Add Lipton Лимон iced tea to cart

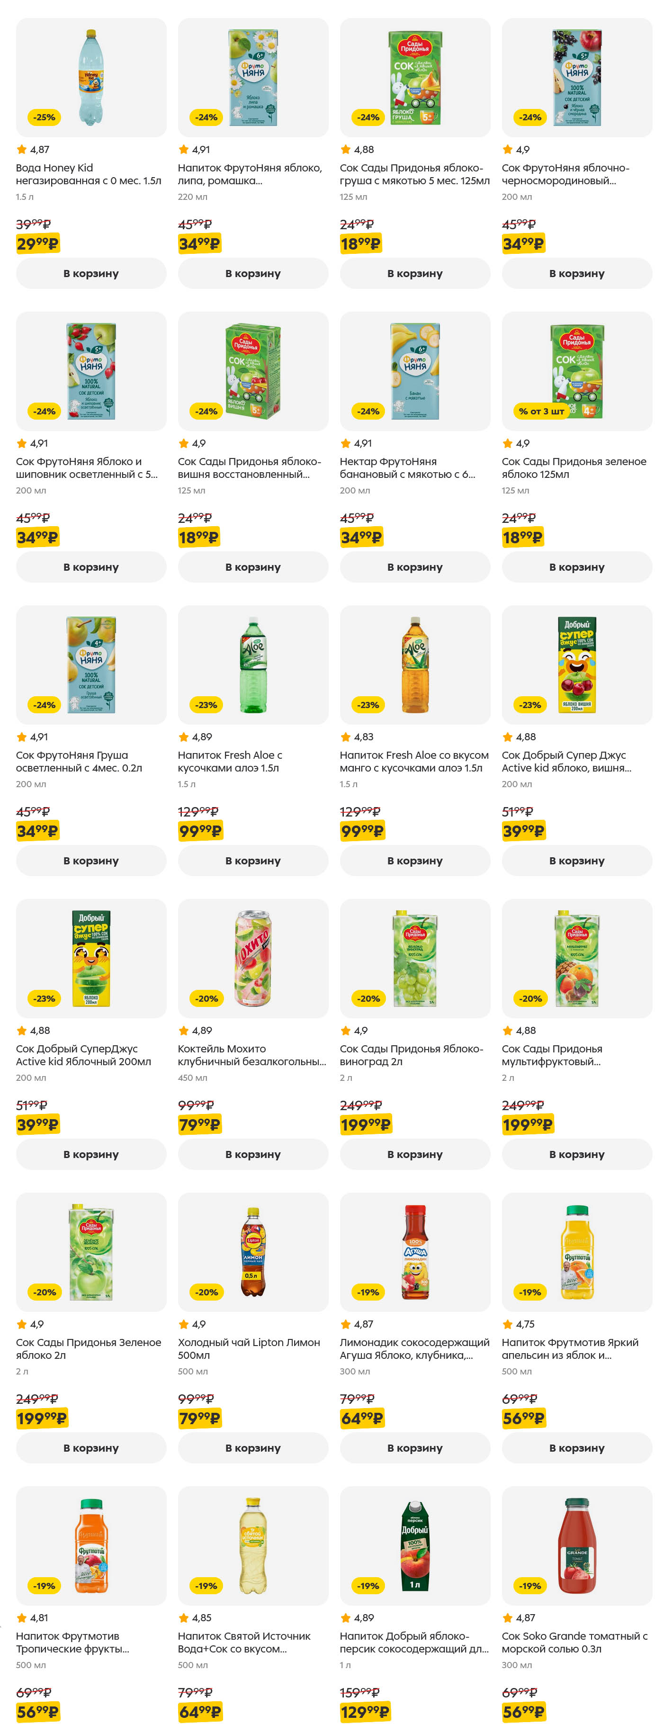pos(252,1447)
